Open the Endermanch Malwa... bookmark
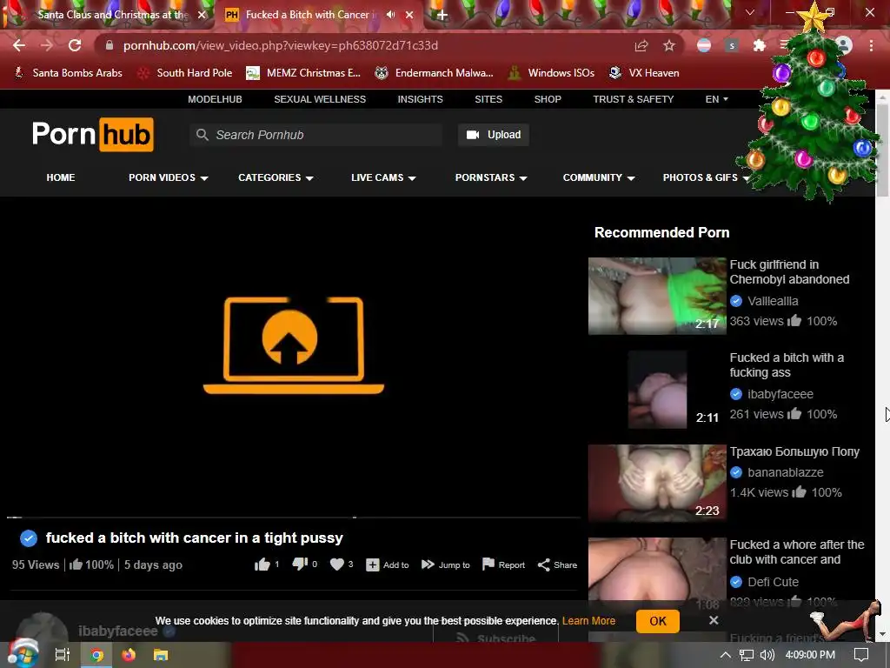The width and height of the screenshot is (890, 668). 435,73
